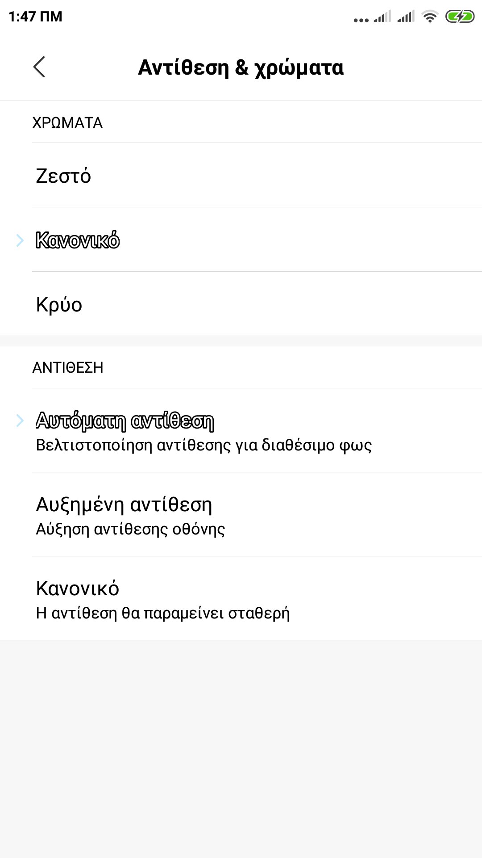Select the Ζεστό color option
This screenshot has height=858, width=482.
63,176
